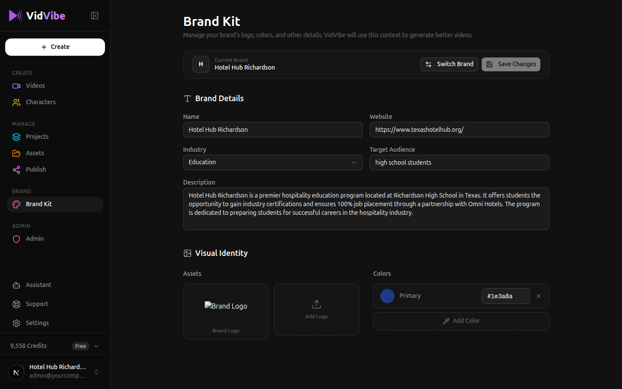Click the Switch Brand button
This screenshot has height=389, width=622.
449,64
